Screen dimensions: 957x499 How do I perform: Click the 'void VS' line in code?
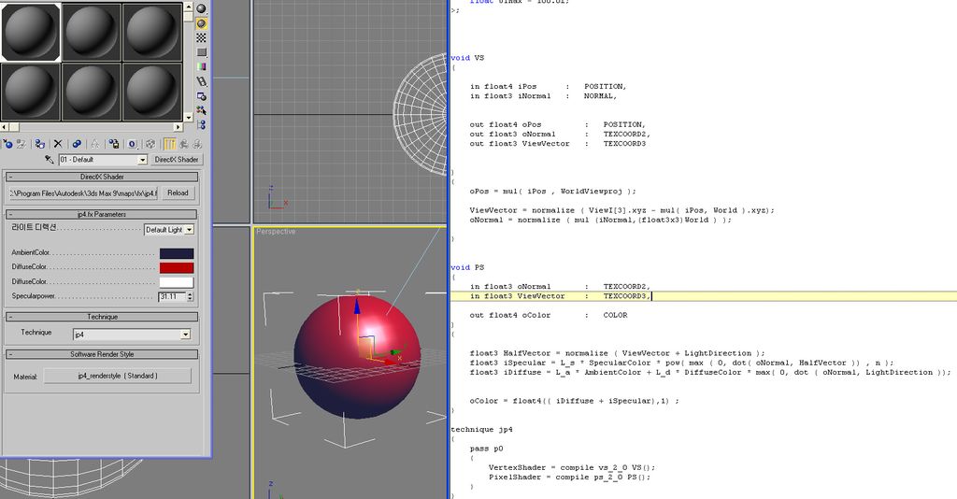(x=467, y=58)
